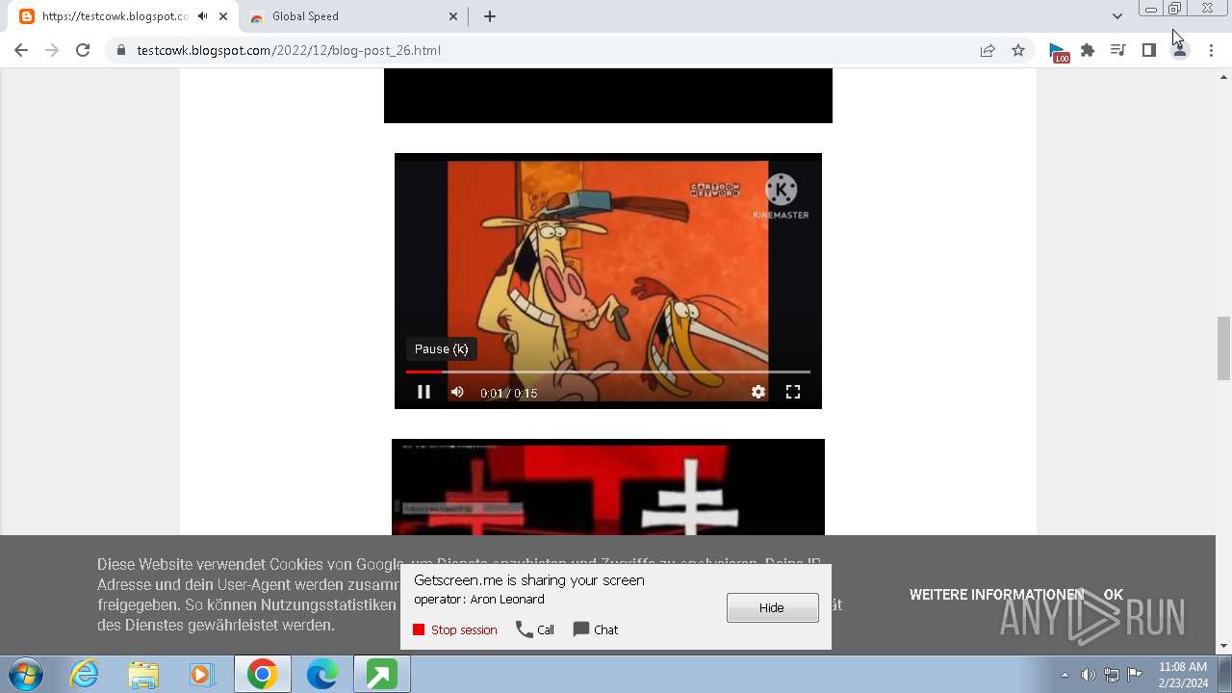The image size is (1232, 693).
Task: Stop the screen sharing session
Action: (x=455, y=629)
